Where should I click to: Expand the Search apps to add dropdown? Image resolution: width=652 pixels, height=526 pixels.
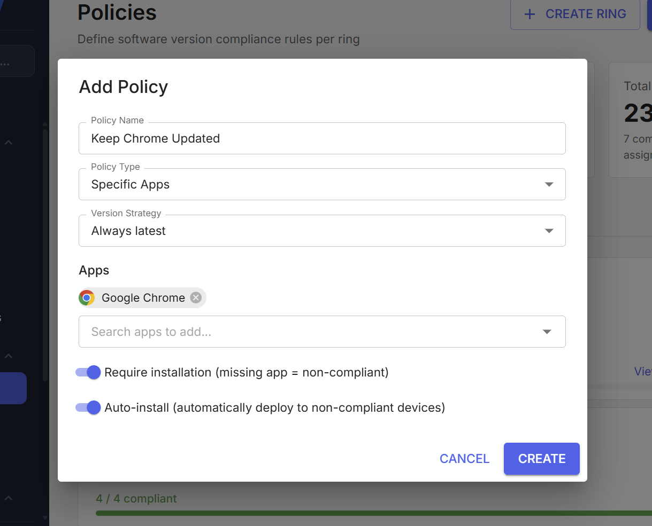(x=547, y=331)
